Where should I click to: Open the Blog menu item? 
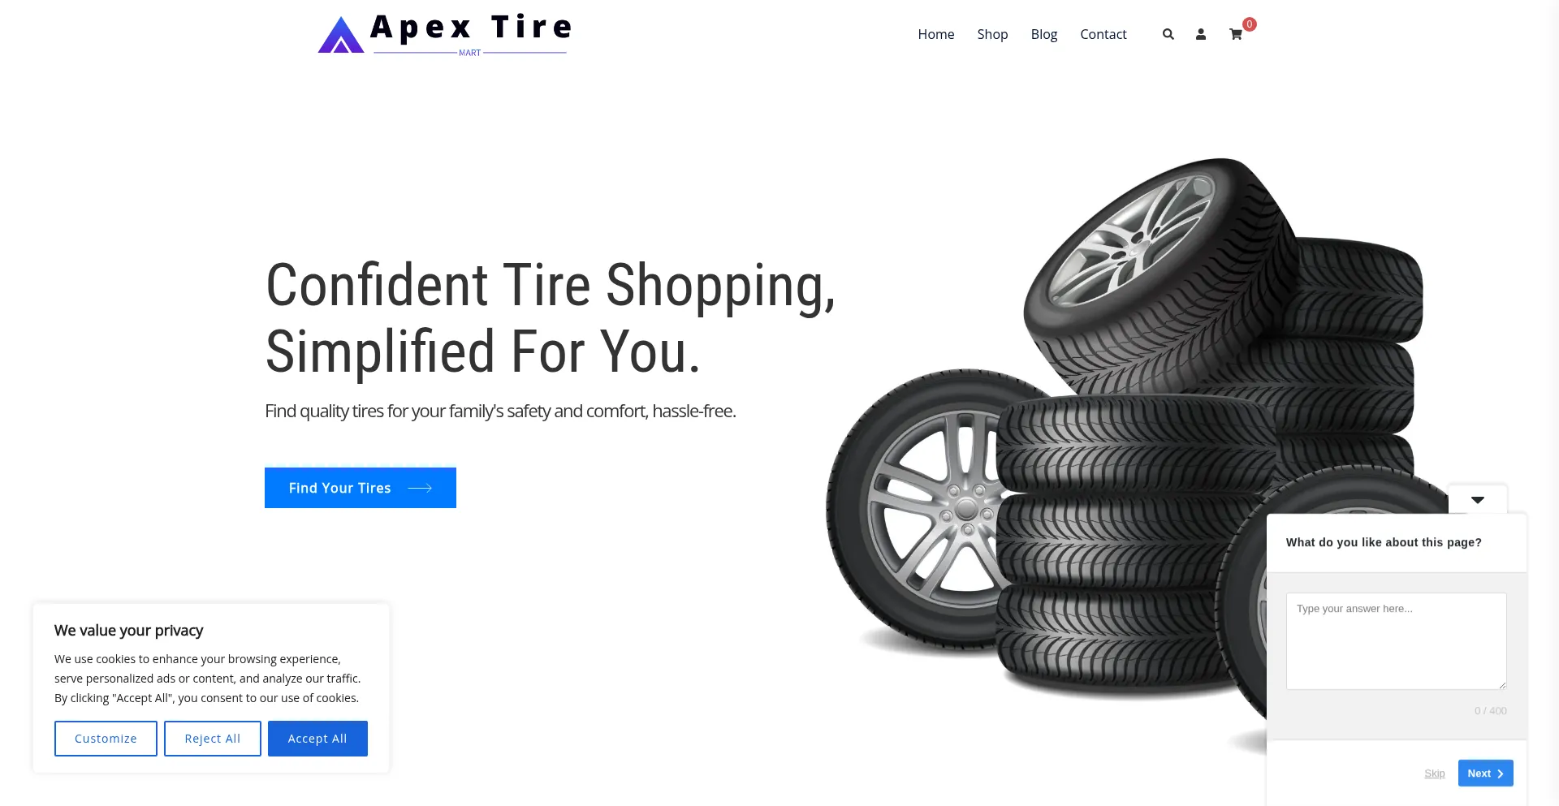[1043, 34]
